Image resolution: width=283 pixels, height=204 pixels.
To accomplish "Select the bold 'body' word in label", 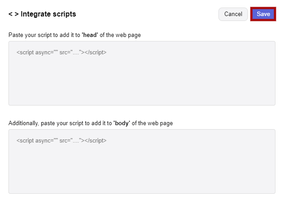I will 121,123.
